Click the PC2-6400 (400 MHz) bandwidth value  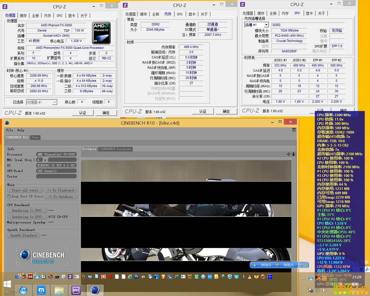pyautogui.click(x=289, y=36)
